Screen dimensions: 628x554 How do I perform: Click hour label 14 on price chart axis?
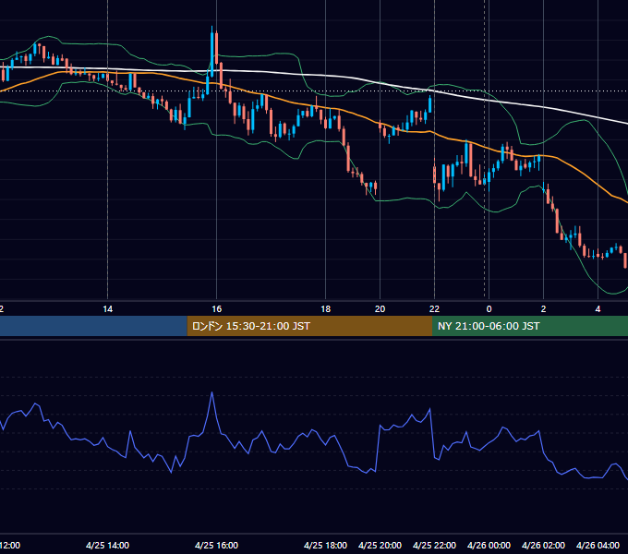click(108, 309)
